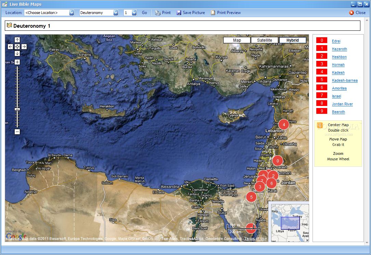Click map marker 4 near Lebanon
This screenshot has height=255, width=371.
[x=284, y=124]
